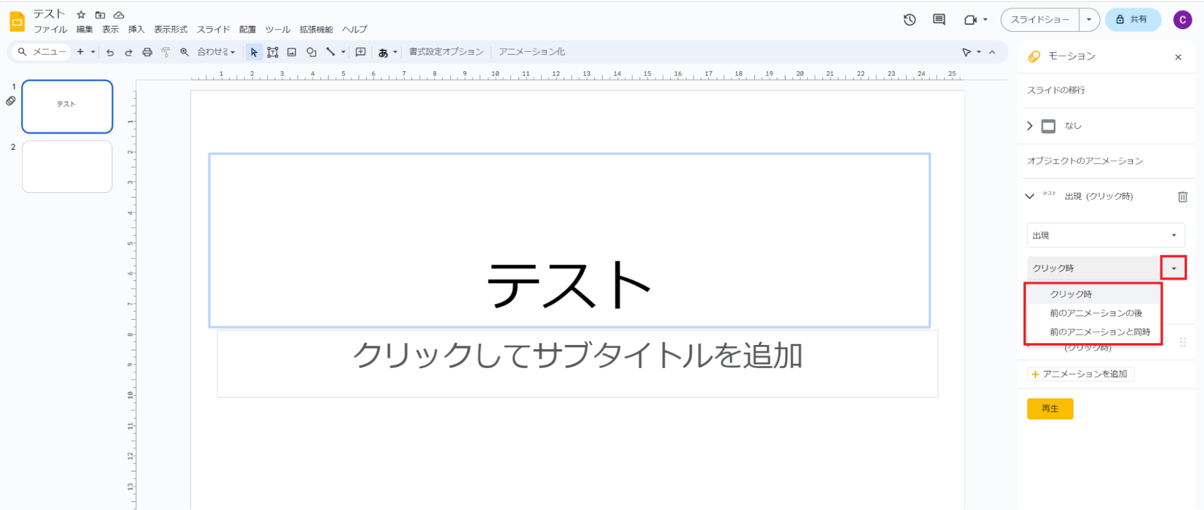Open the 出現 animation type dropdown
Screen dimensions: 1204x510
(1105, 235)
